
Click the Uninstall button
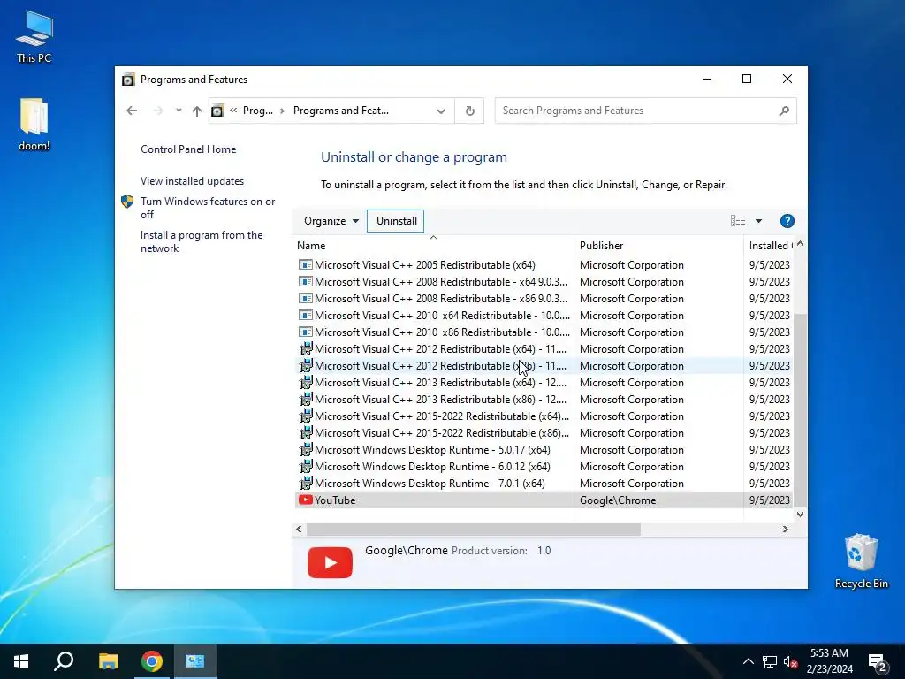396,220
